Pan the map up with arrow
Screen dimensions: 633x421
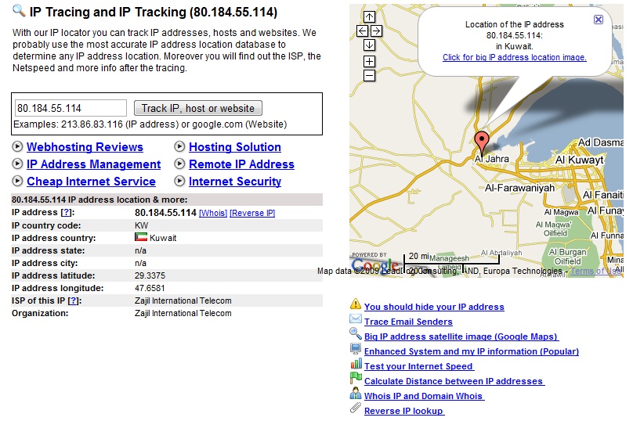370,17
